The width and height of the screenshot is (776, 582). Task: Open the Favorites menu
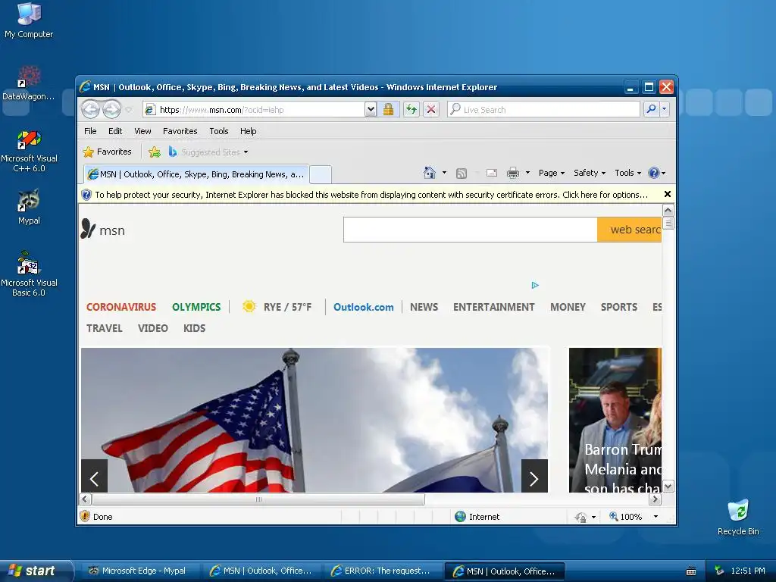180,131
